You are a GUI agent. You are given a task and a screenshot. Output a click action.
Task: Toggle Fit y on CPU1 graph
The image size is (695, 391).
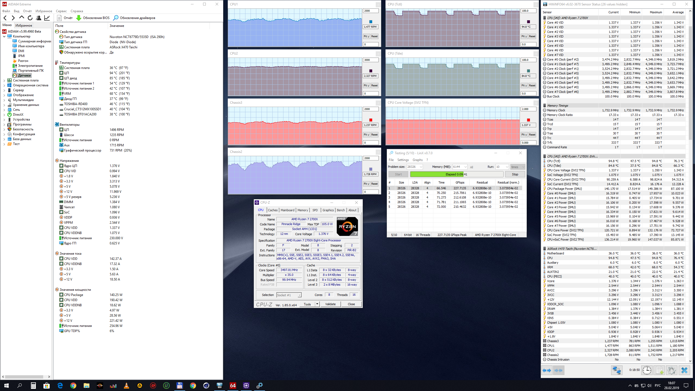[366, 36]
